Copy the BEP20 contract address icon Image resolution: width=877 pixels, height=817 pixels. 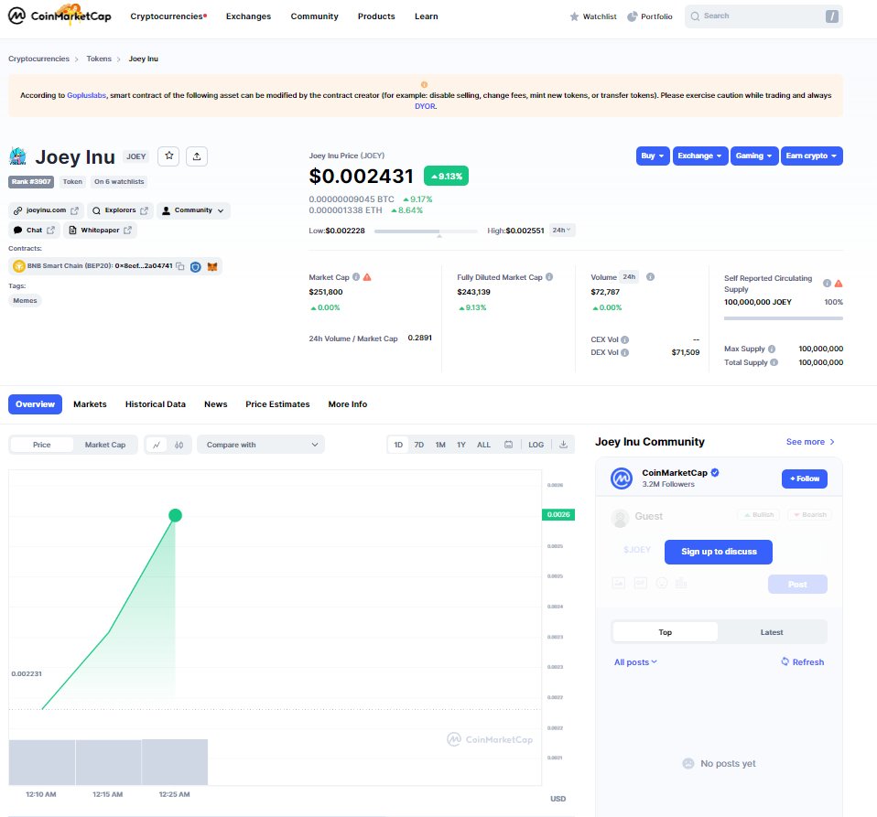pos(180,266)
